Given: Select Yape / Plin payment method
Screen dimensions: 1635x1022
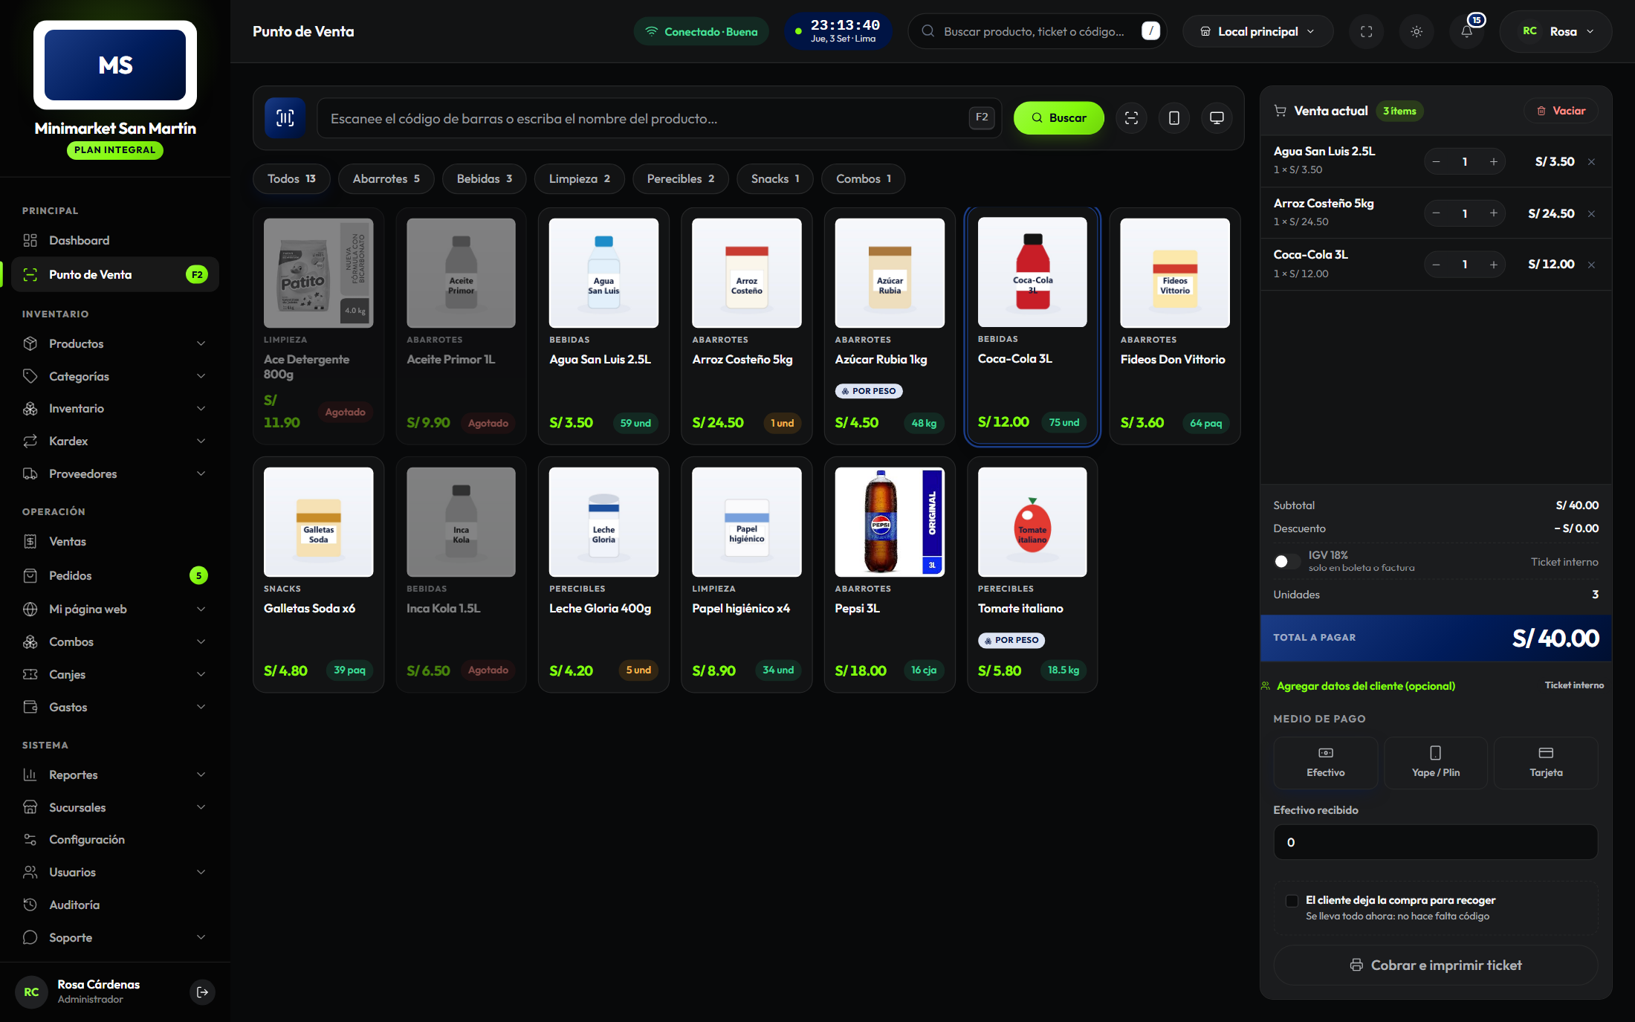Looking at the screenshot, I should coord(1436,763).
